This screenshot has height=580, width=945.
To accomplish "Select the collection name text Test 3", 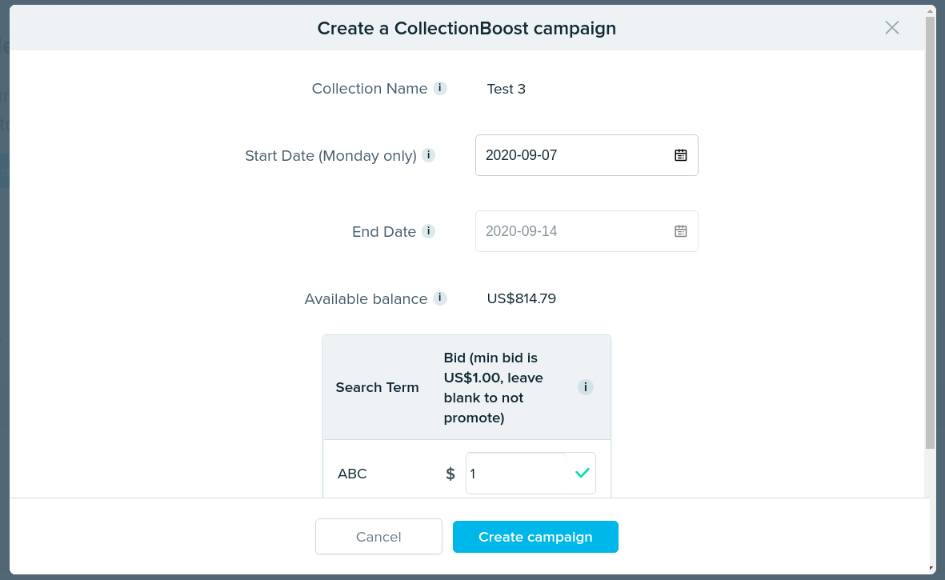I will point(506,89).
